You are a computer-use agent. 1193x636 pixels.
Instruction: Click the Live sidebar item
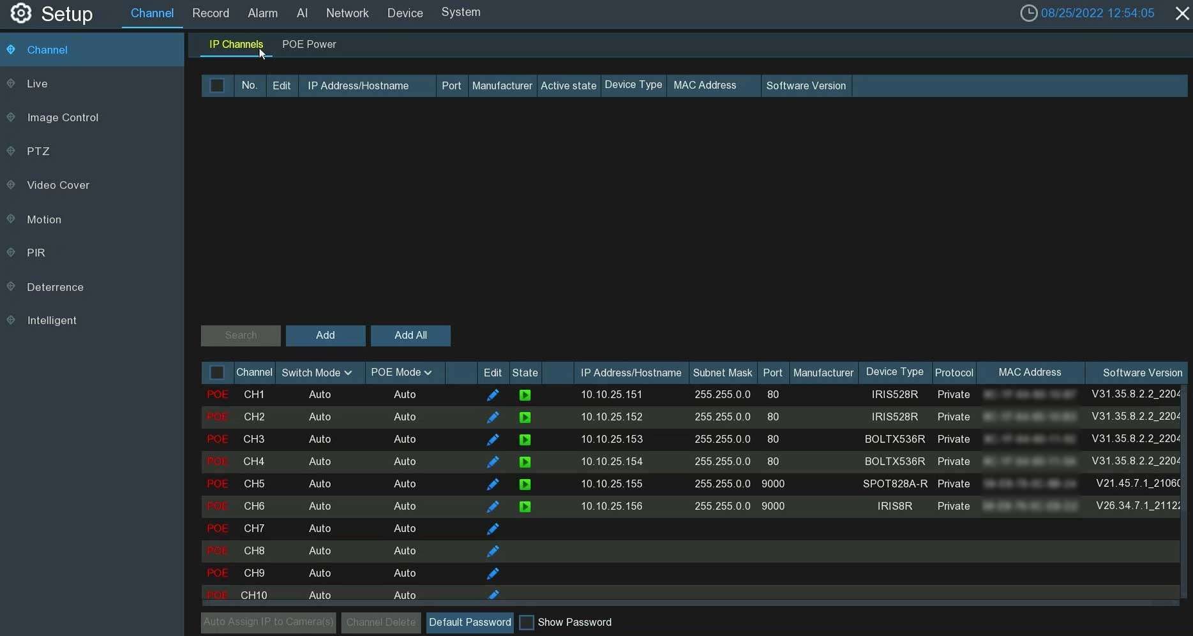pyautogui.click(x=37, y=83)
